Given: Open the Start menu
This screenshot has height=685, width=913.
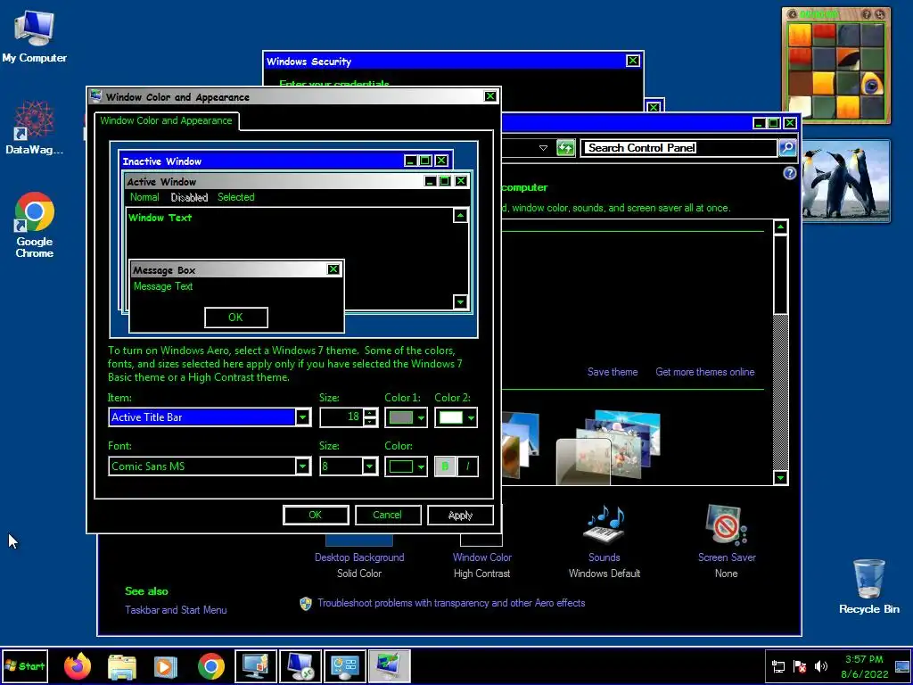Looking at the screenshot, I should coord(25,666).
